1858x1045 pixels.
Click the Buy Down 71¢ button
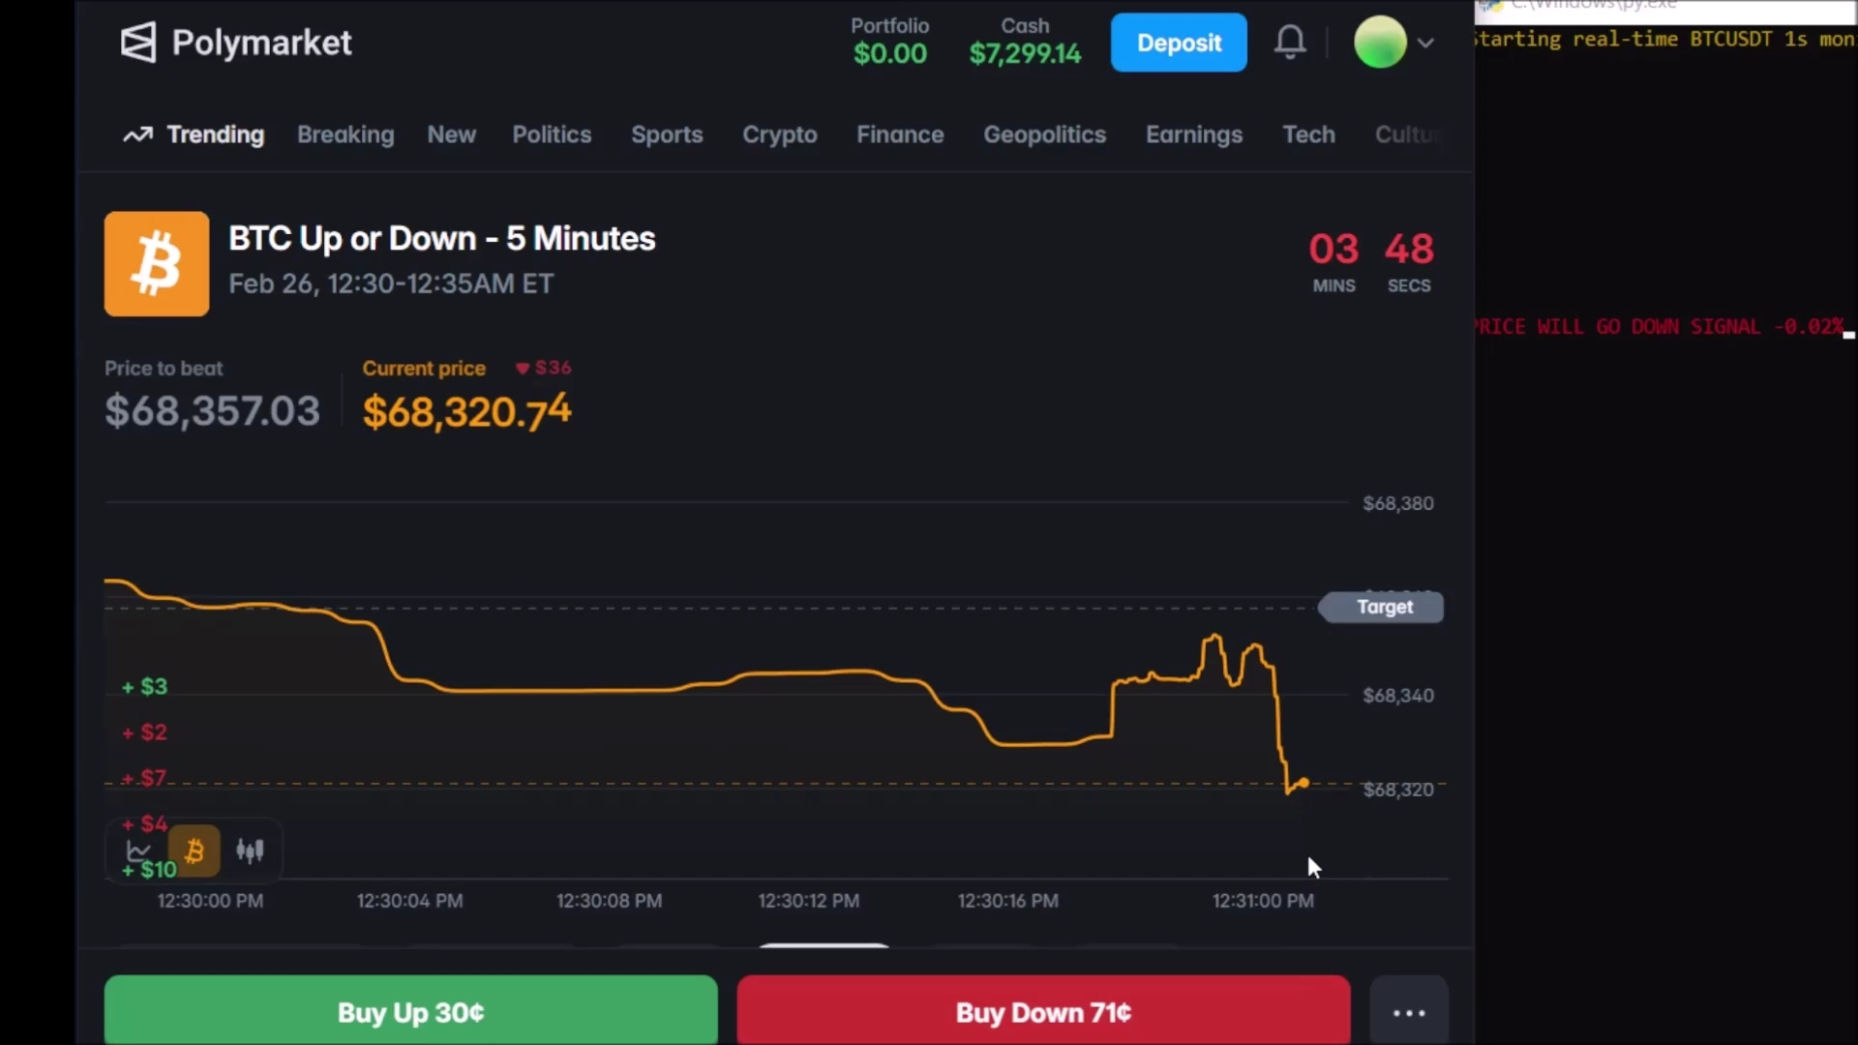tap(1043, 1010)
